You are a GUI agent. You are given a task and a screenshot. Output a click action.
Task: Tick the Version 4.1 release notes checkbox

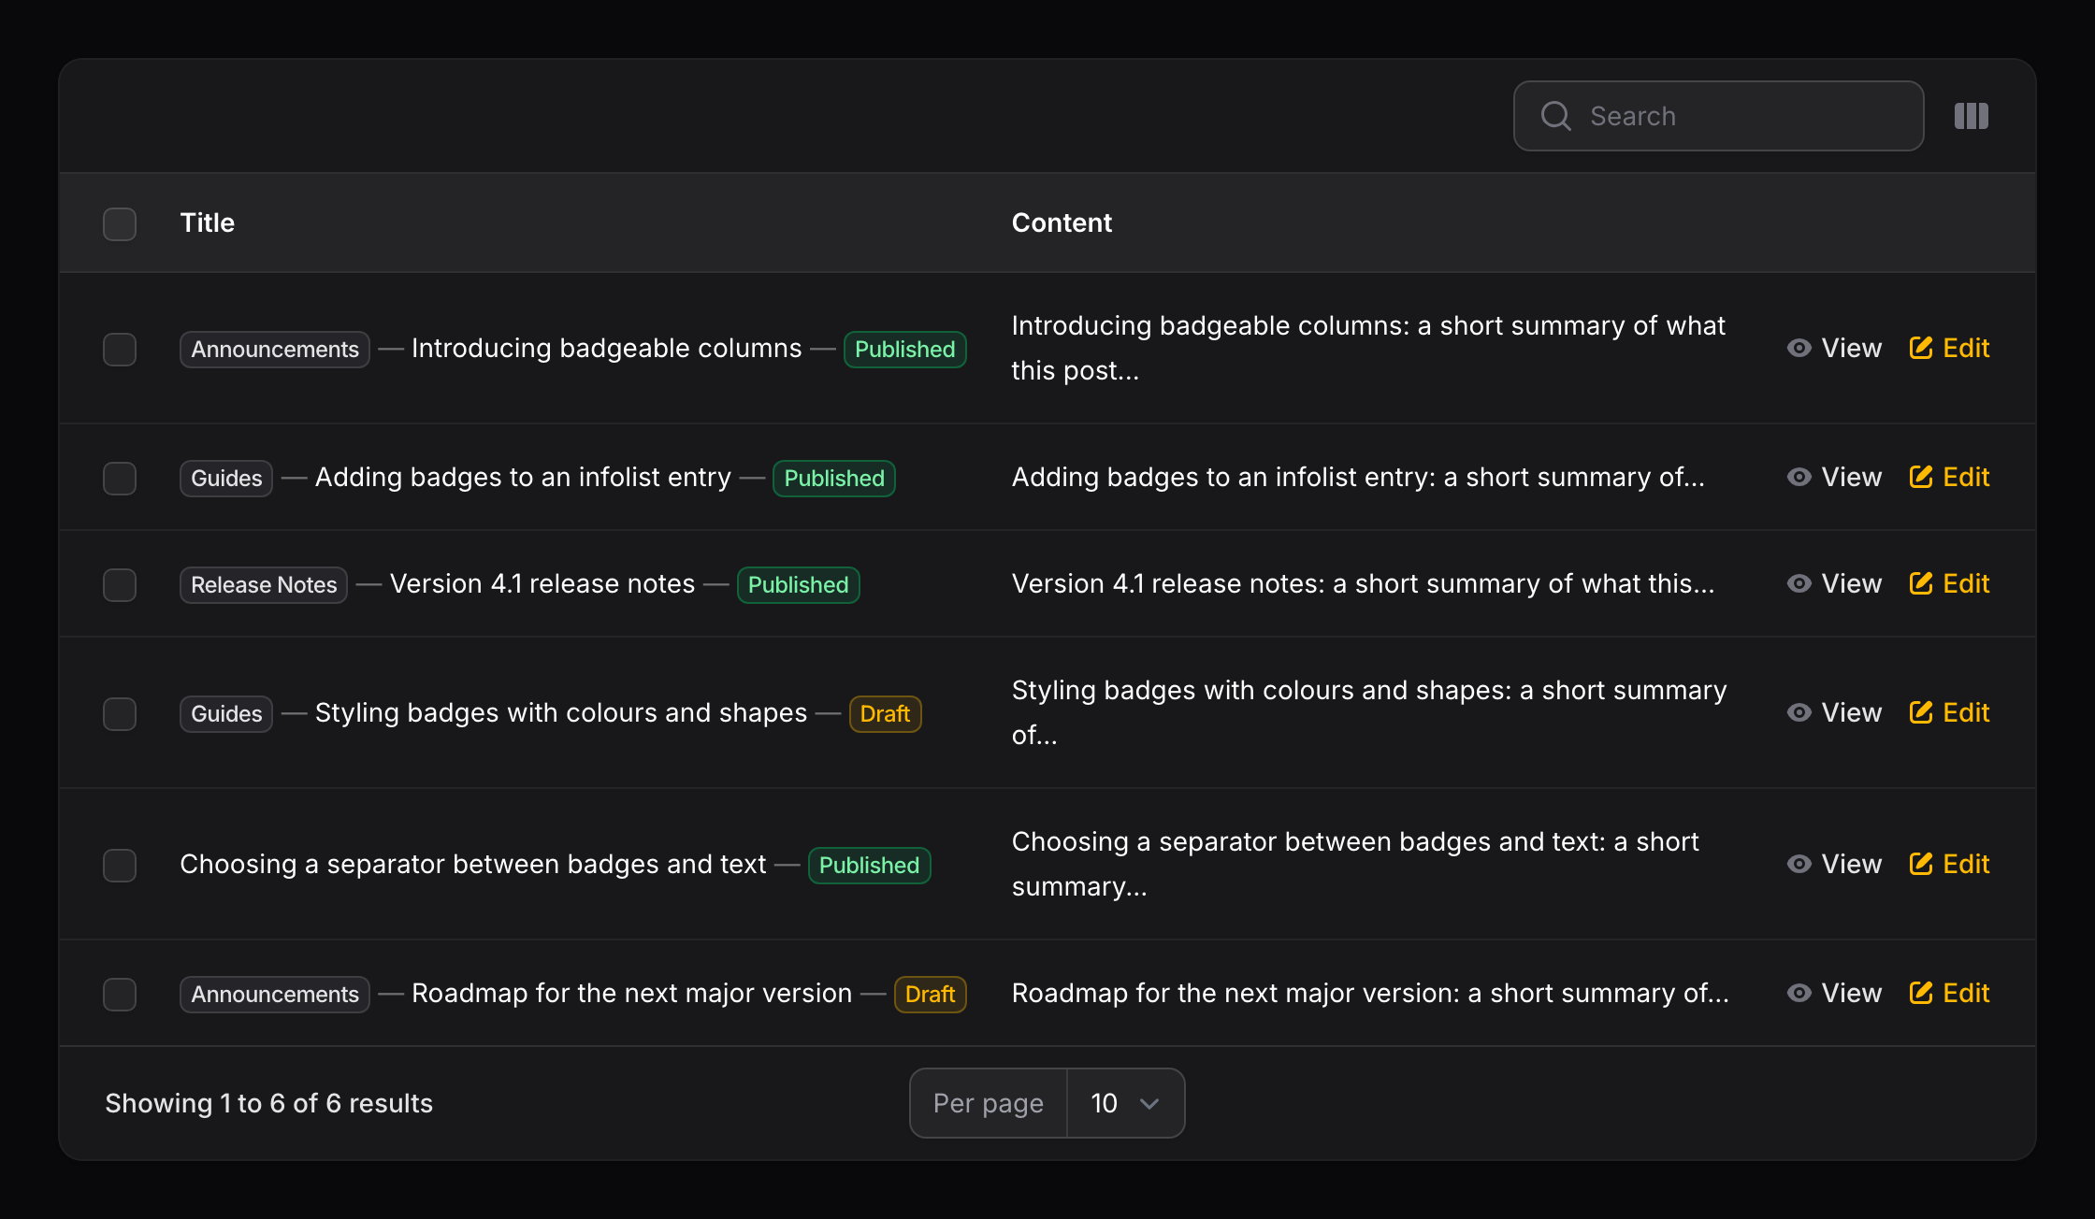pyautogui.click(x=120, y=585)
